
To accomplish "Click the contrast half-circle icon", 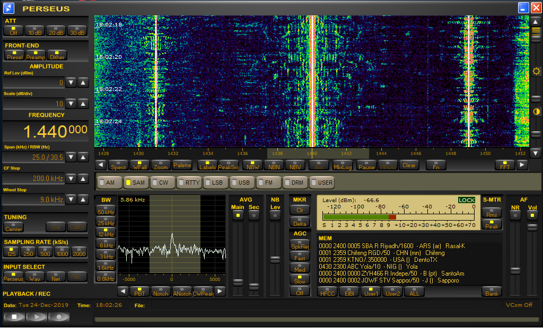I will click(536, 112).
